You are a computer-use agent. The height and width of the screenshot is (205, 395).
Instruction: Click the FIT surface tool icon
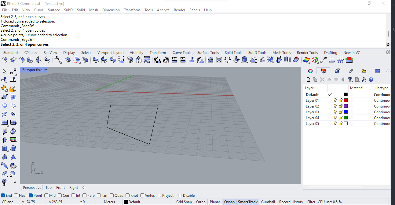[174, 59]
